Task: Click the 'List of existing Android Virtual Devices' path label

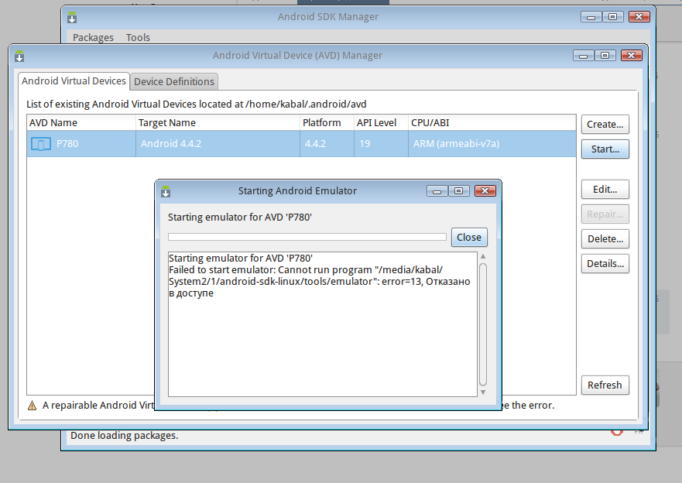Action: [x=196, y=104]
